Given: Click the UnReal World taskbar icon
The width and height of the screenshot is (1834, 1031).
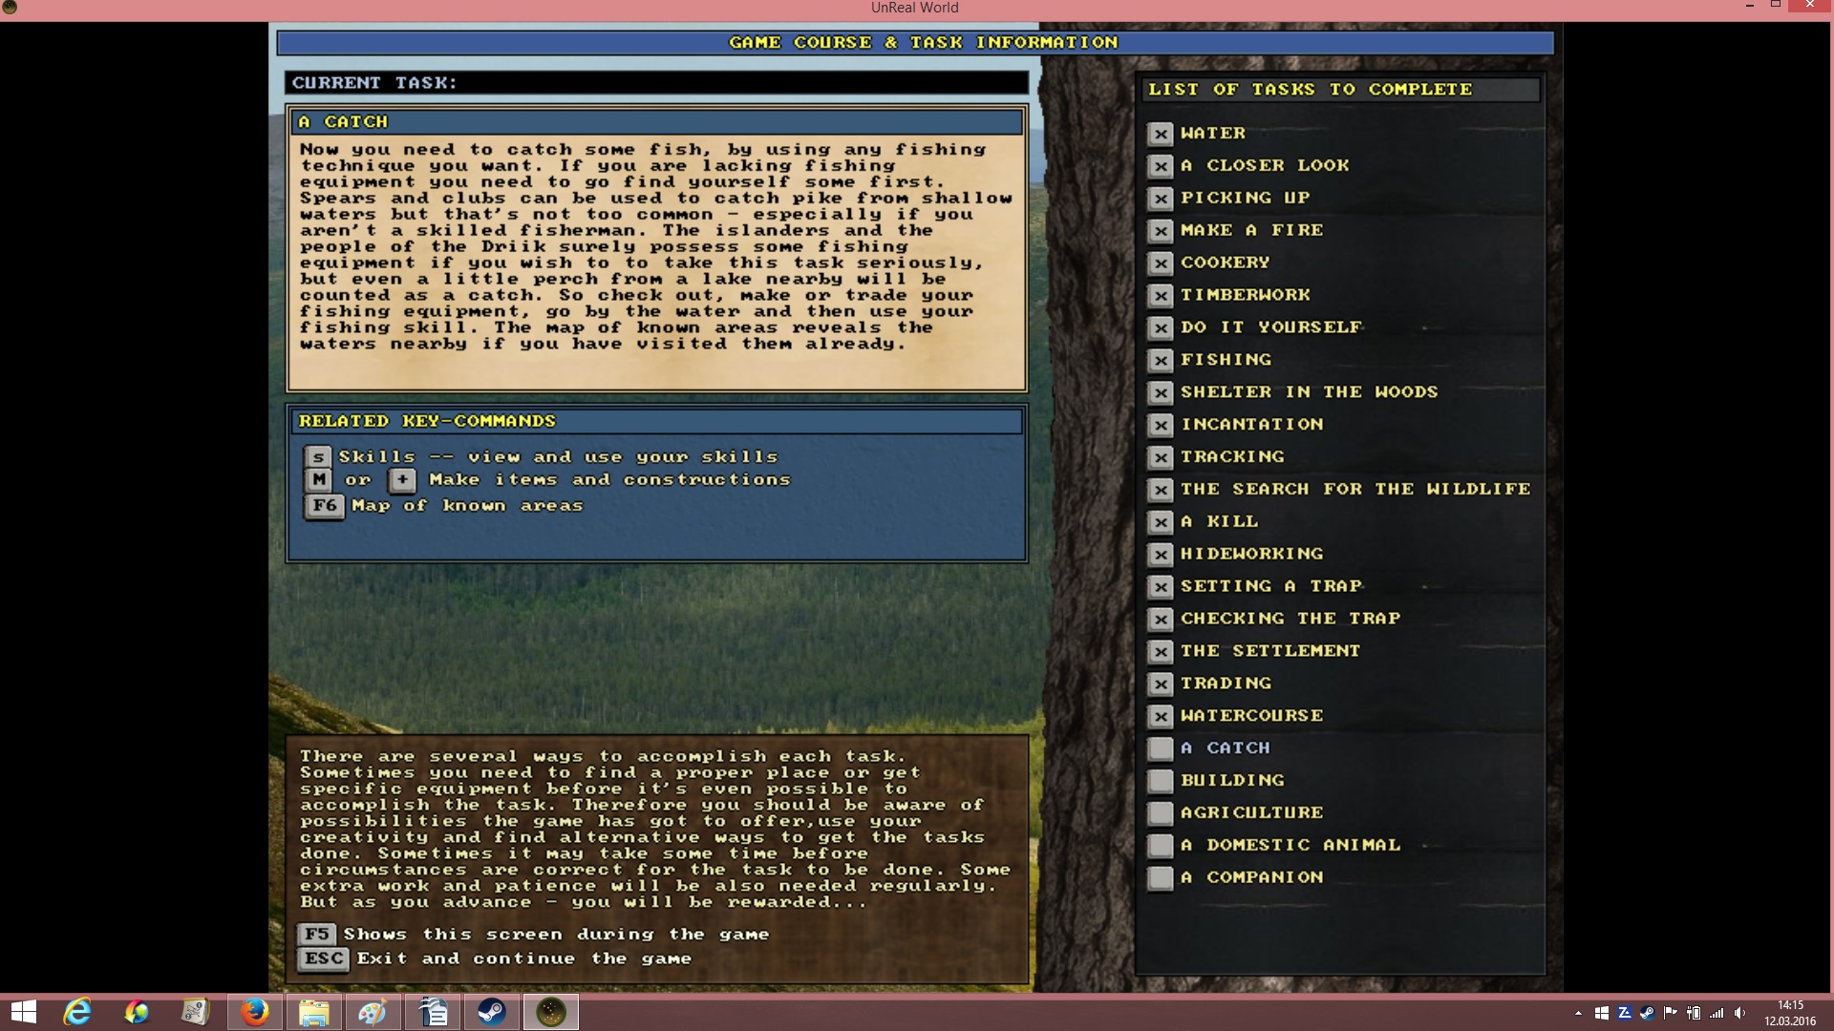Looking at the screenshot, I should [551, 1012].
